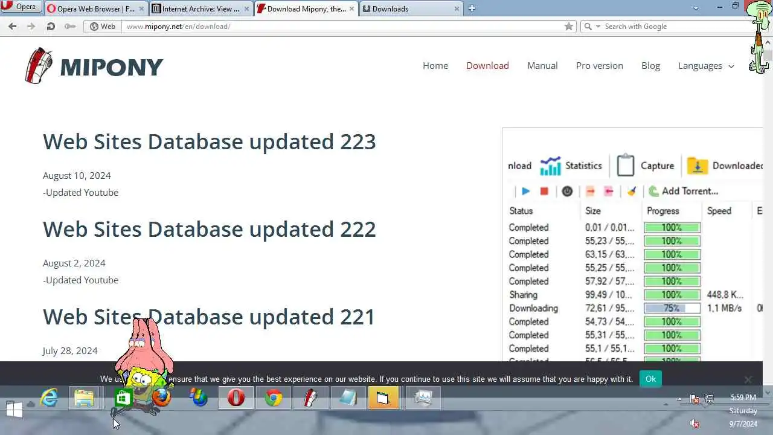
Task: Open the Home page link
Action: pyautogui.click(x=435, y=65)
